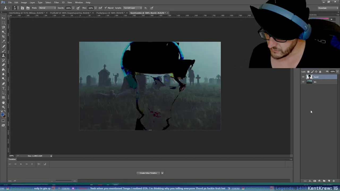Toggle ignore adjustment layers when cloning

click(x=146, y=8)
